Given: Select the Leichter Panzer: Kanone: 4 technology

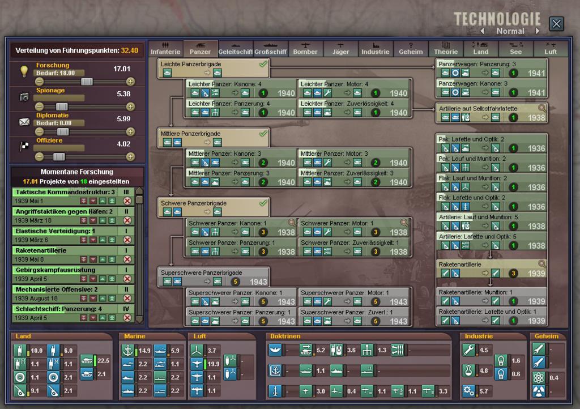Looking at the screenshot, I should [241, 89].
